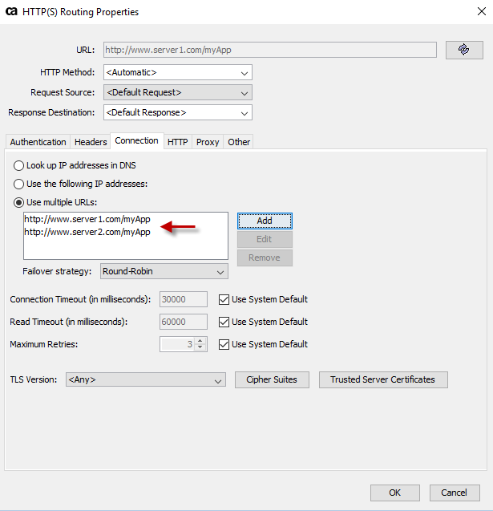The height and width of the screenshot is (511, 493).
Task: Click the URL builder icon button
Action: pos(464,50)
